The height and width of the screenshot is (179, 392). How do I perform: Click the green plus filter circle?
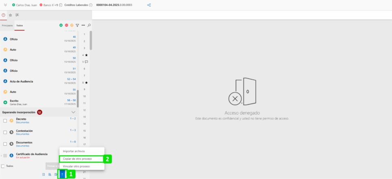point(61,26)
